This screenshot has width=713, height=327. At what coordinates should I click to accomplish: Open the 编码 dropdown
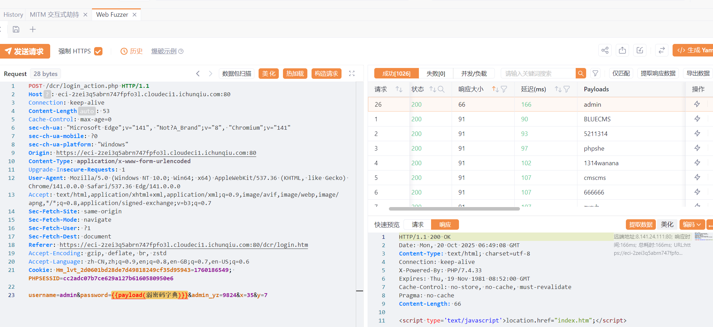[692, 225]
